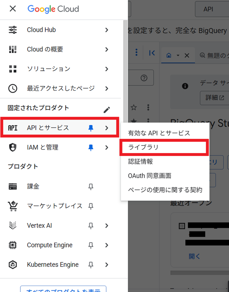Click the Cloud の概要 dashboard icon
Screen dimensions: 229x292
pos(13,49)
